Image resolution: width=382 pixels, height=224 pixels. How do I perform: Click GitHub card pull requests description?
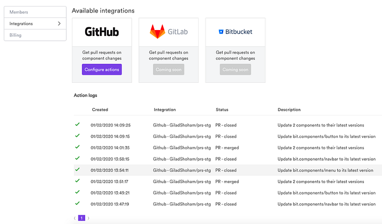(x=102, y=56)
